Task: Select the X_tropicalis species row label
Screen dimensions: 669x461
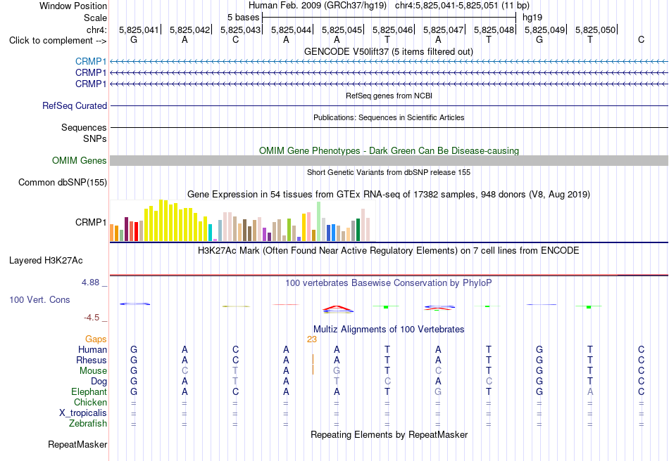Action: click(83, 413)
